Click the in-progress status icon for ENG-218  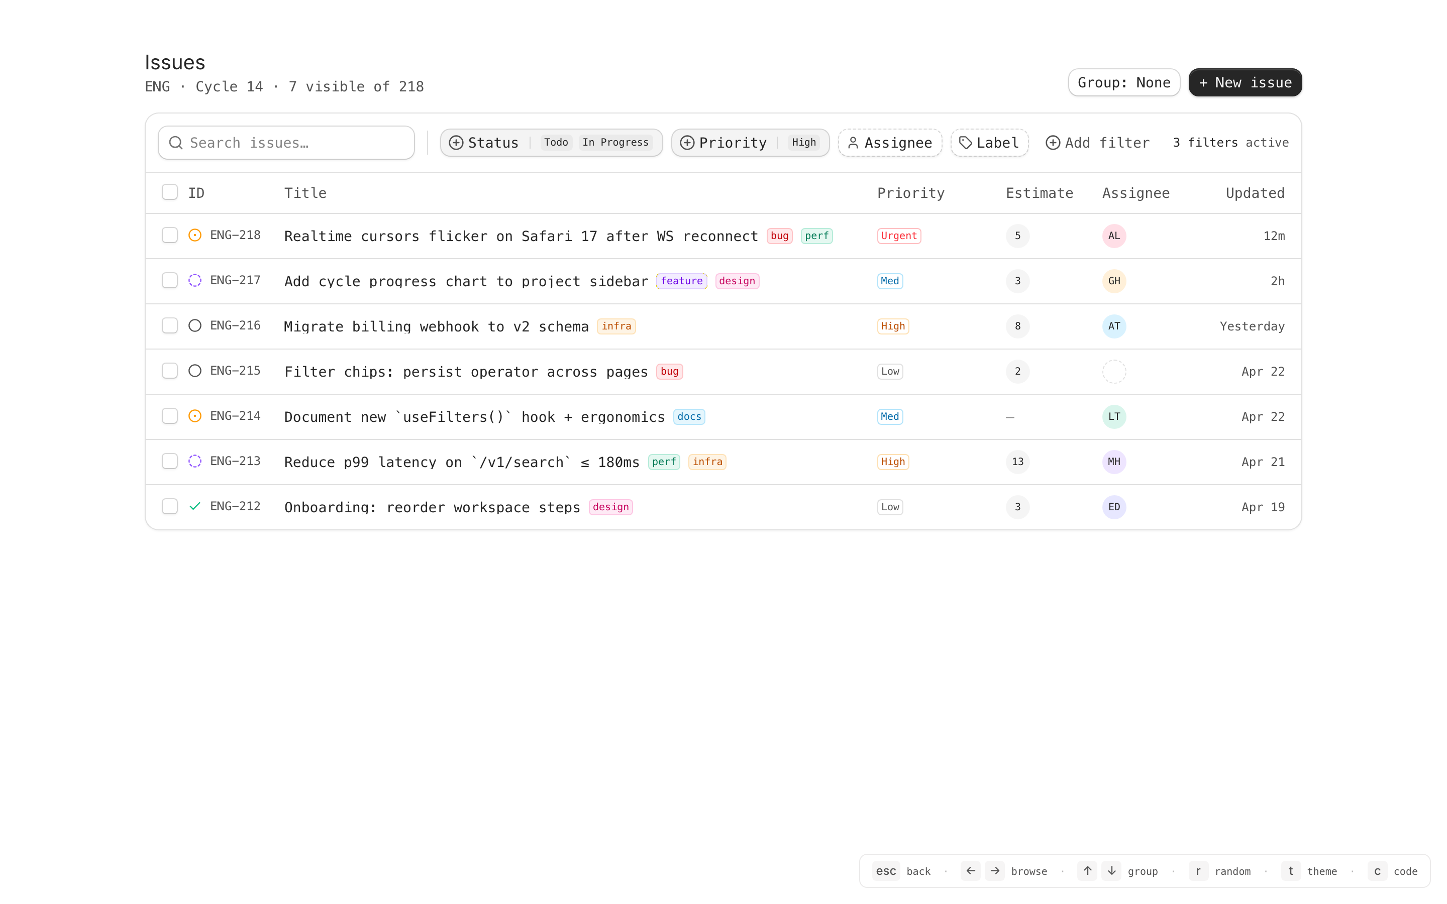click(195, 236)
